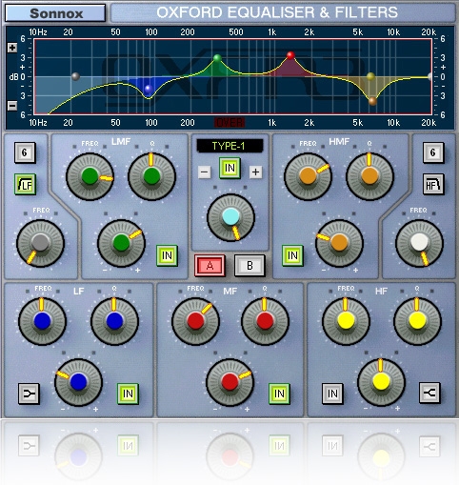Click the LF Q blue knob

click(x=114, y=321)
